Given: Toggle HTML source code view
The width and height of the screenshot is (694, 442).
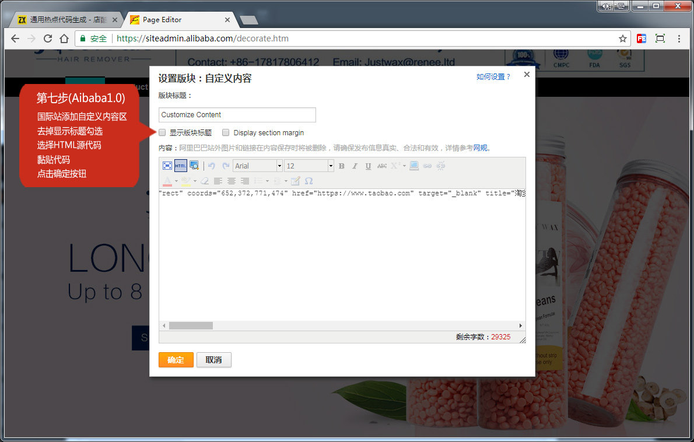Looking at the screenshot, I should click(181, 166).
